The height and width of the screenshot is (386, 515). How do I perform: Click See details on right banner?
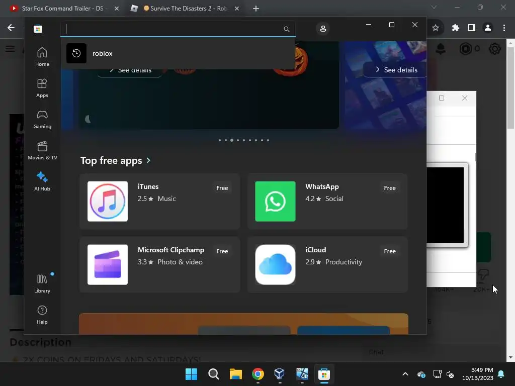tap(396, 70)
